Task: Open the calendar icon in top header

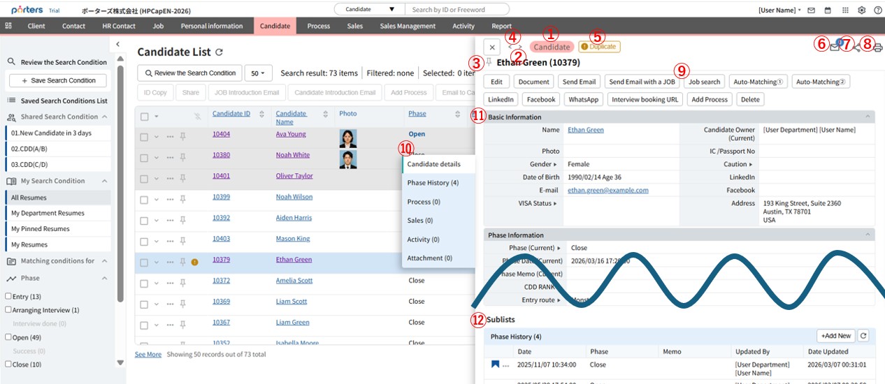Action: pos(828,10)
